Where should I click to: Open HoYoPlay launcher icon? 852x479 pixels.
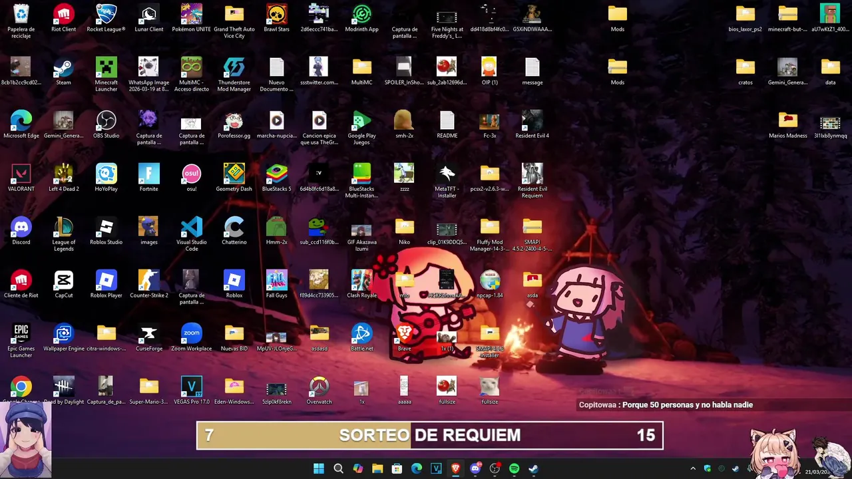[106, 178]
